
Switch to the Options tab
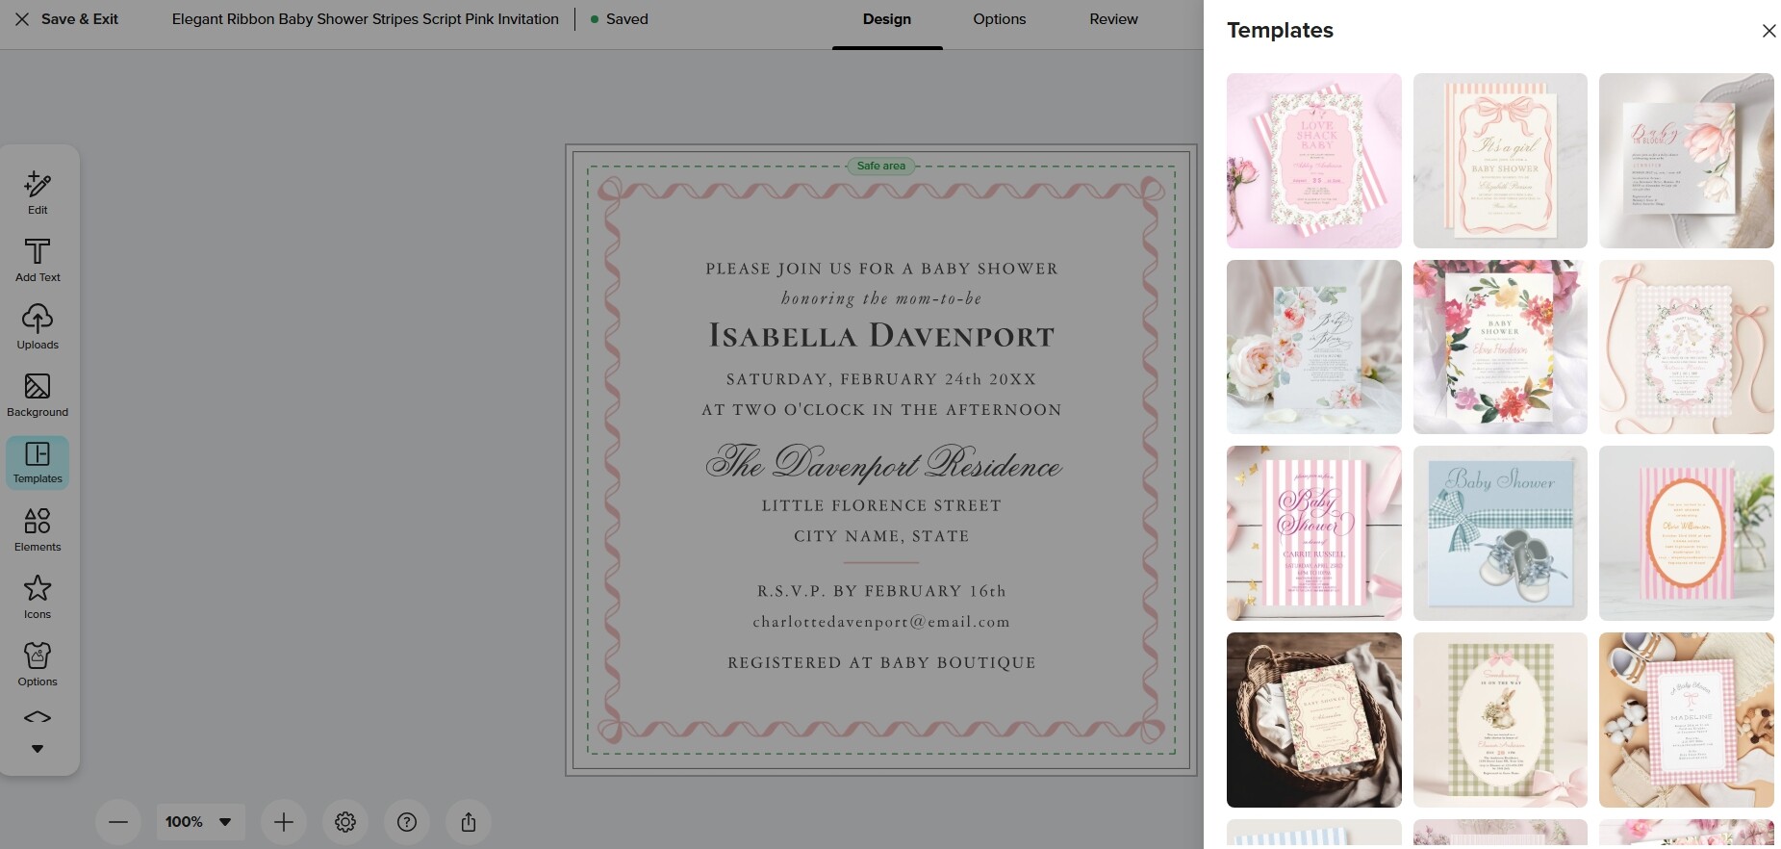1000,19
